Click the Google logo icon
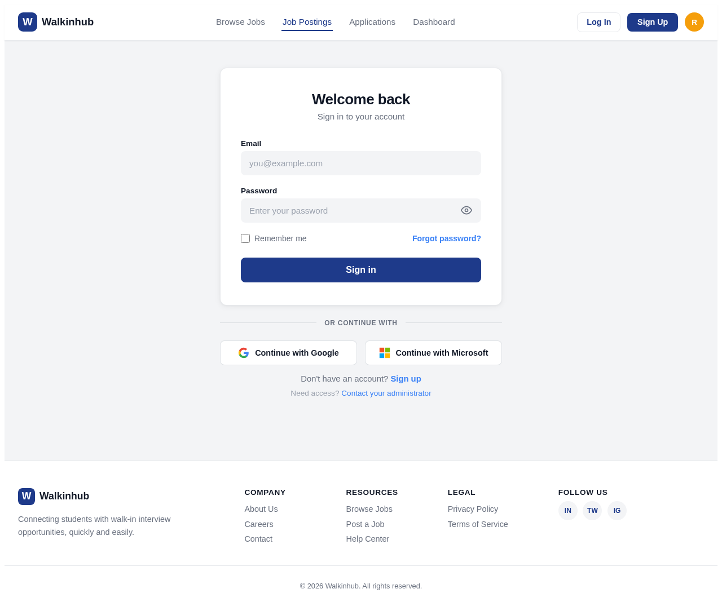 click(x=244, y=353)
